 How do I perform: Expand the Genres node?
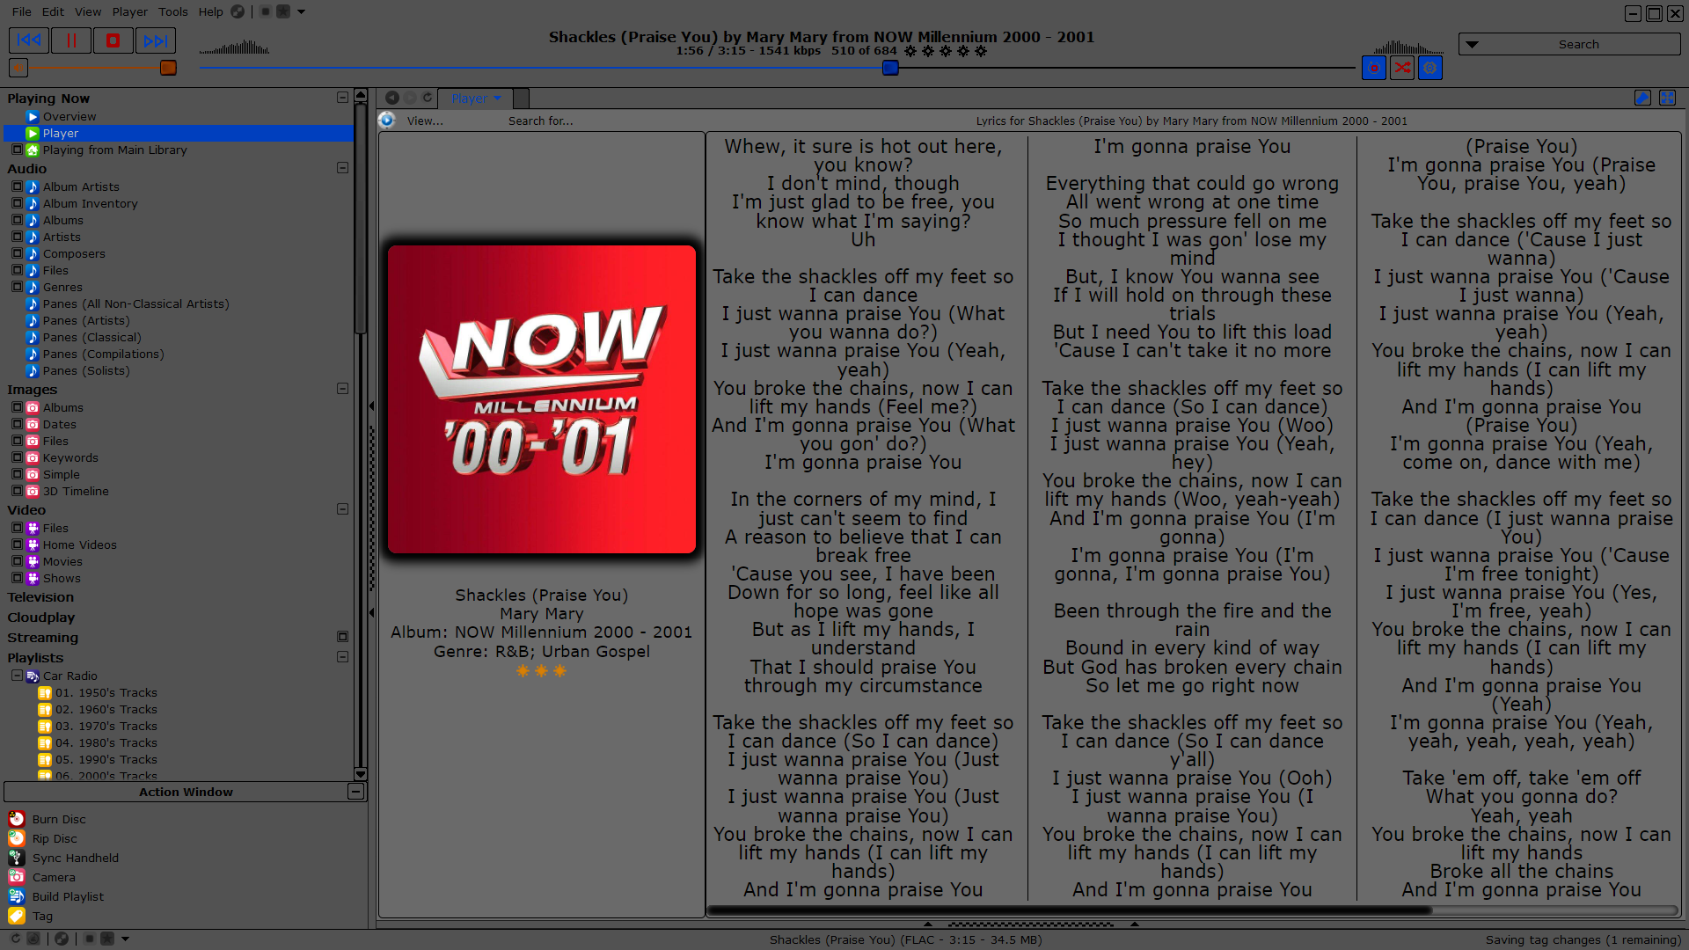pyautogui.click(x=17, y=287)
